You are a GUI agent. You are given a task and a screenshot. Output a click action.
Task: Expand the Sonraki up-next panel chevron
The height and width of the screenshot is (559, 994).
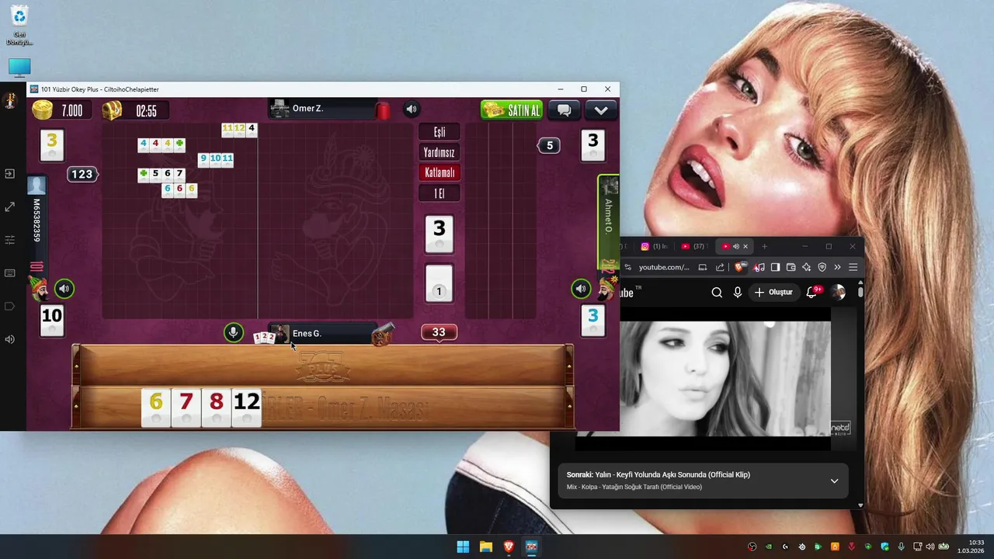[834, 481]
